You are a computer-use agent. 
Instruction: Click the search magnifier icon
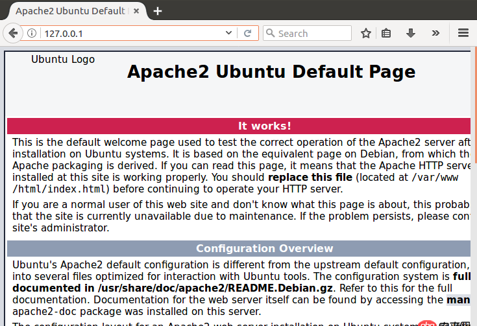coord(270,33)
